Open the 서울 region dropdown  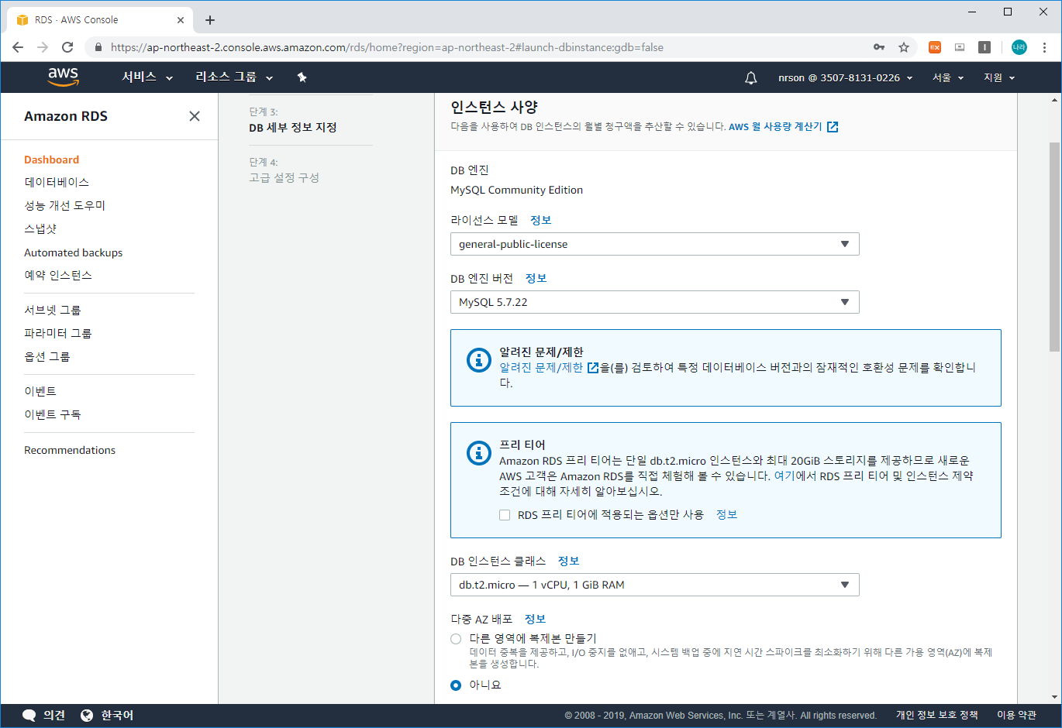pyautogui.click(x=948, y=77)
